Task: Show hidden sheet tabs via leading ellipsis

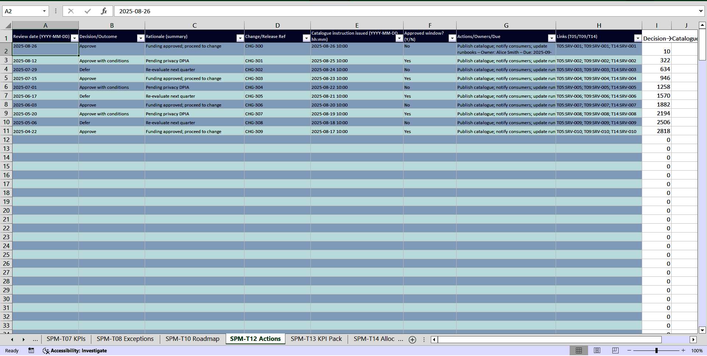Action: pyautogui.click(x=35, y=339)
